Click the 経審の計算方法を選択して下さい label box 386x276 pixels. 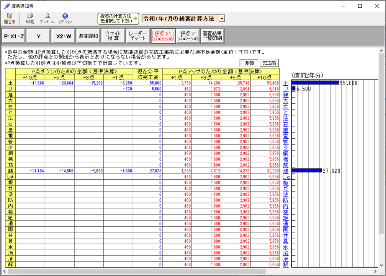(x=118, y=19)
